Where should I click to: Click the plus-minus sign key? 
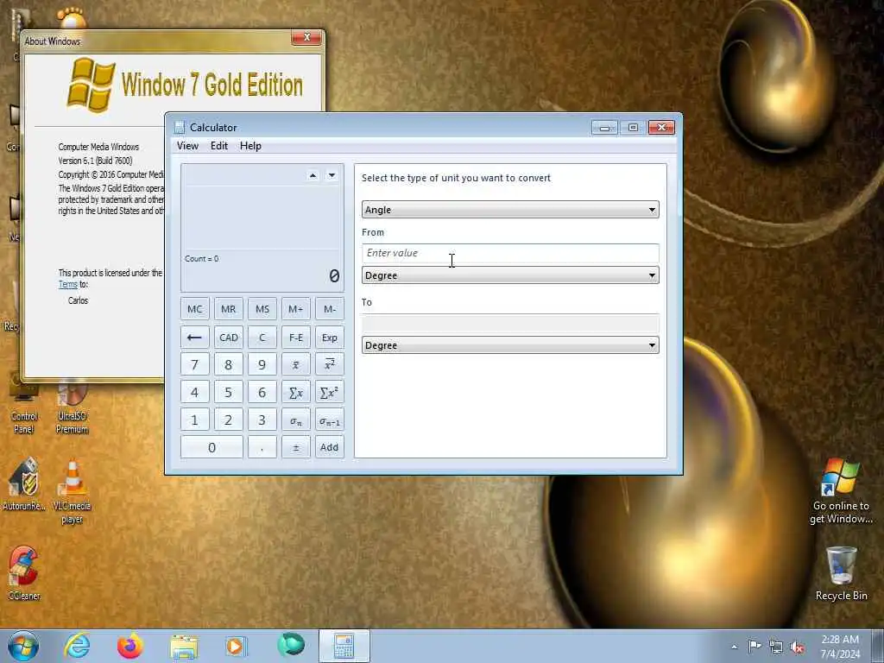pos(295,447)
